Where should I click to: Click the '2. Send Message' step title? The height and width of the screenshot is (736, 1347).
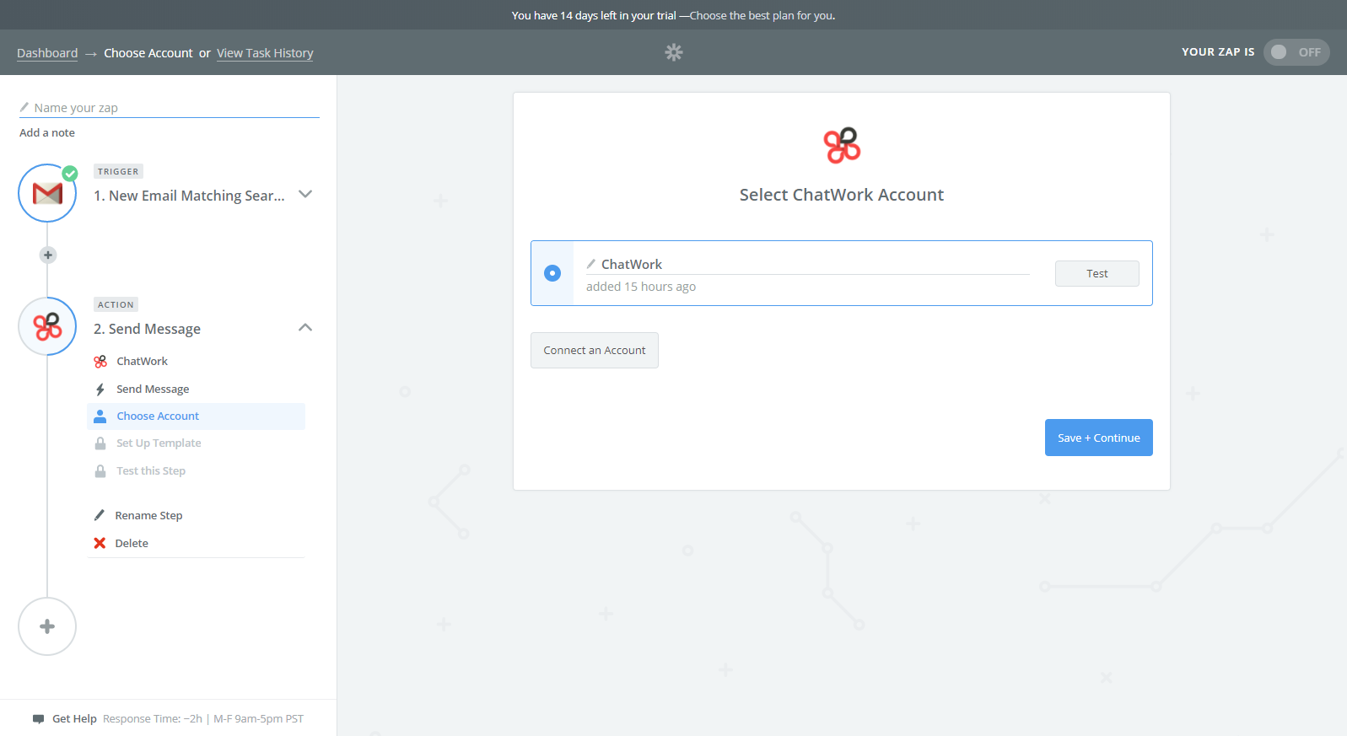click(147, 329)
